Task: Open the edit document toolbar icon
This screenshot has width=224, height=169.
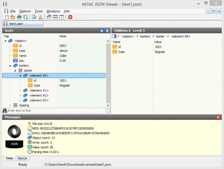Action: point(34,17)
